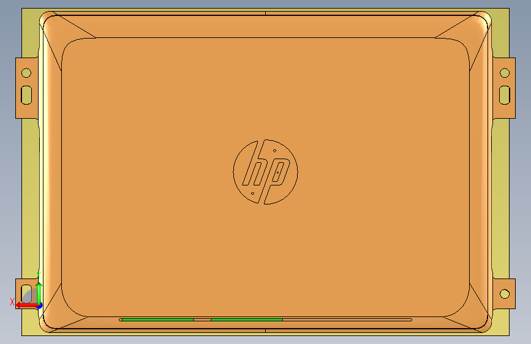The height and width of the screenshot is (344, 531).
Task: Select the round hole on bottom-right mounting tab
Action: click(x=505, y=294)
